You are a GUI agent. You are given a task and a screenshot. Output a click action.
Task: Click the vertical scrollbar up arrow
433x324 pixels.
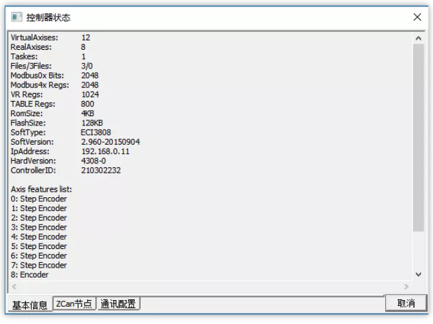[x=418, y=39]
